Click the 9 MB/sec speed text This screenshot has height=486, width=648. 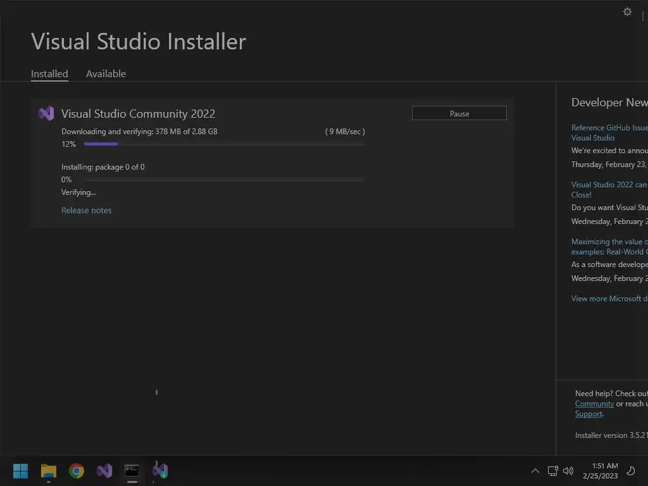[x=345, y=132]
